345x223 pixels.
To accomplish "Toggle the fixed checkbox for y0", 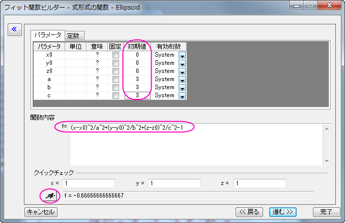I will click(x=116, y=63).
